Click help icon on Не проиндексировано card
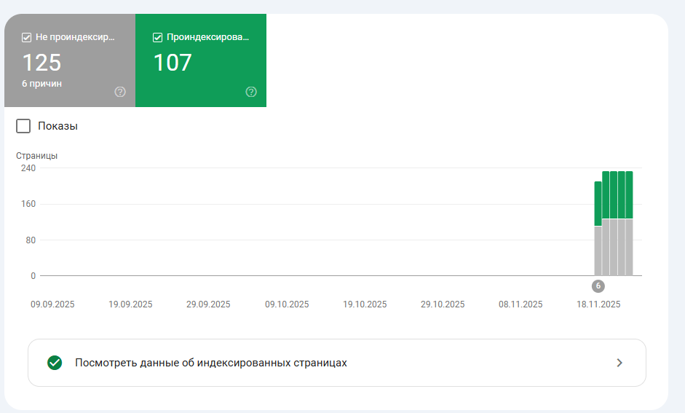685x413 pixels. coord(120,92)
